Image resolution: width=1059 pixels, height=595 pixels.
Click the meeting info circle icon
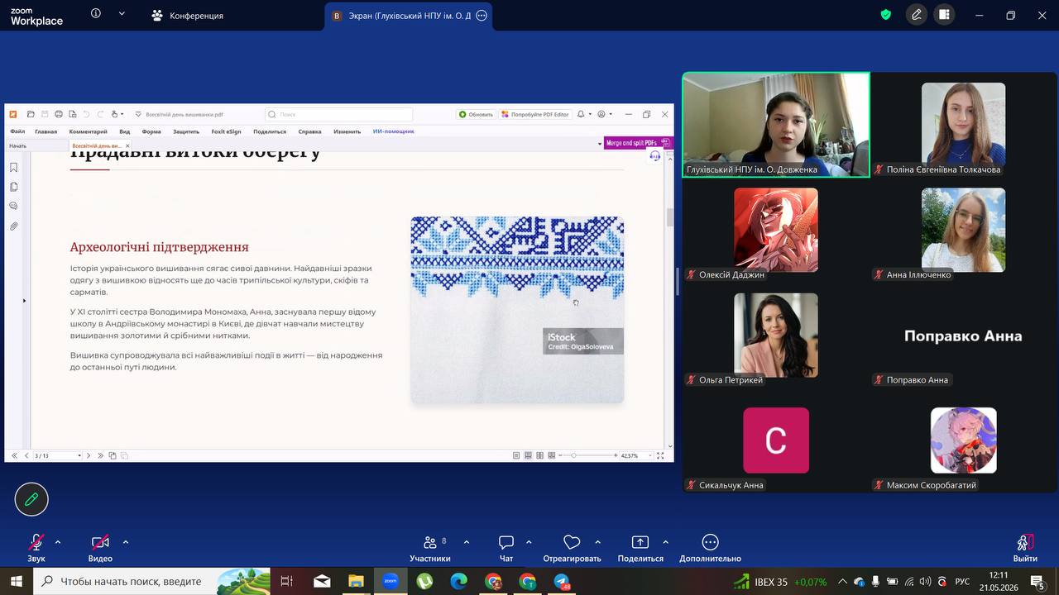(96, 14)
